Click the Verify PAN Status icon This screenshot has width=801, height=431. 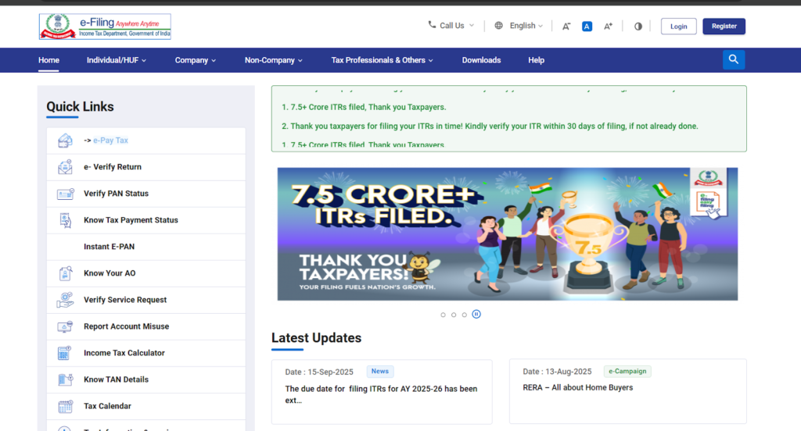(x=65, y=194)
